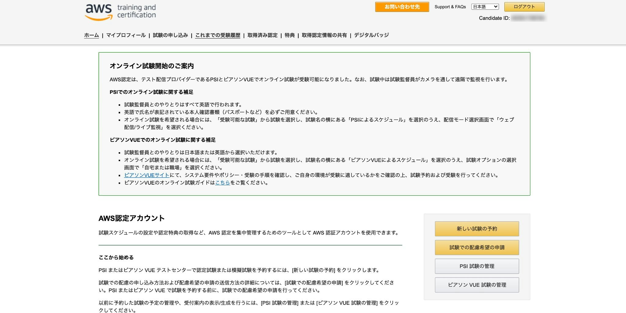Open 取得済み認定 menu item
Image resolution: width=626 pixels, height=313 pixels.
pyautogui.click(x=263, y=35)
